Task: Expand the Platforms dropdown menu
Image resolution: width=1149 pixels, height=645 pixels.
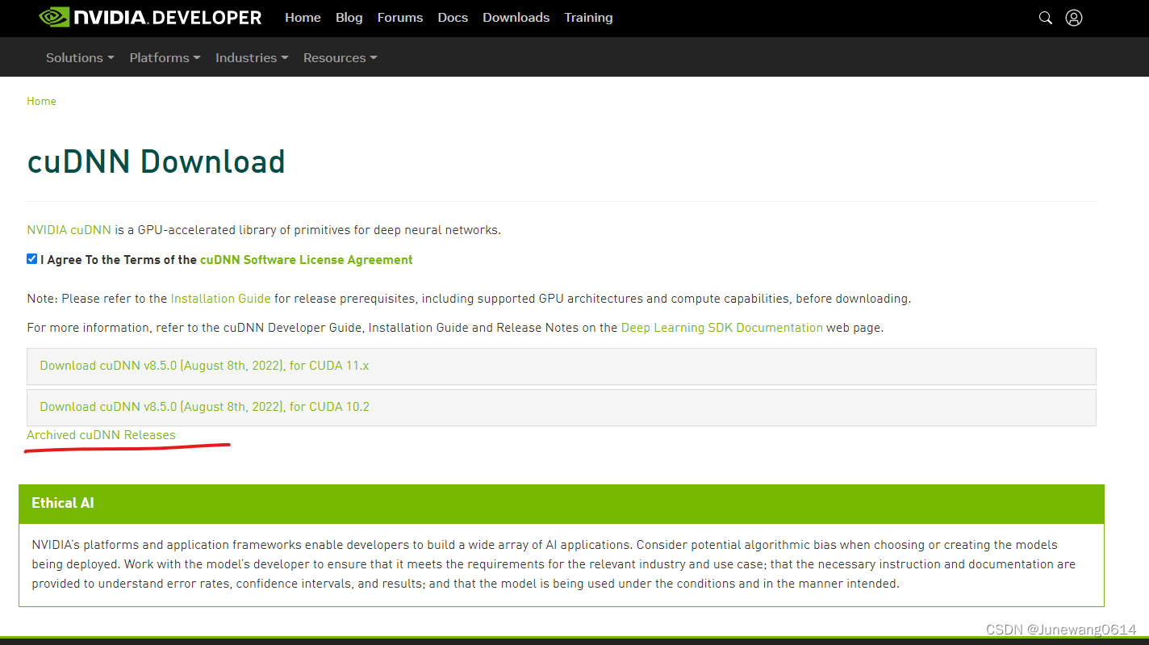Action: point(165,58)
